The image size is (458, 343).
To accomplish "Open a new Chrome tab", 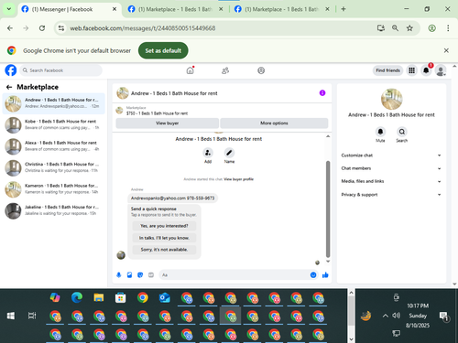I will (343, 9).
